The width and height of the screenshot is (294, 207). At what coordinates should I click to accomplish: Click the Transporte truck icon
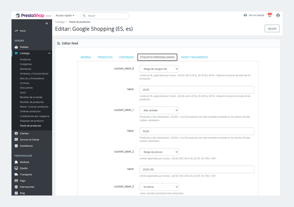pos(16,175)
